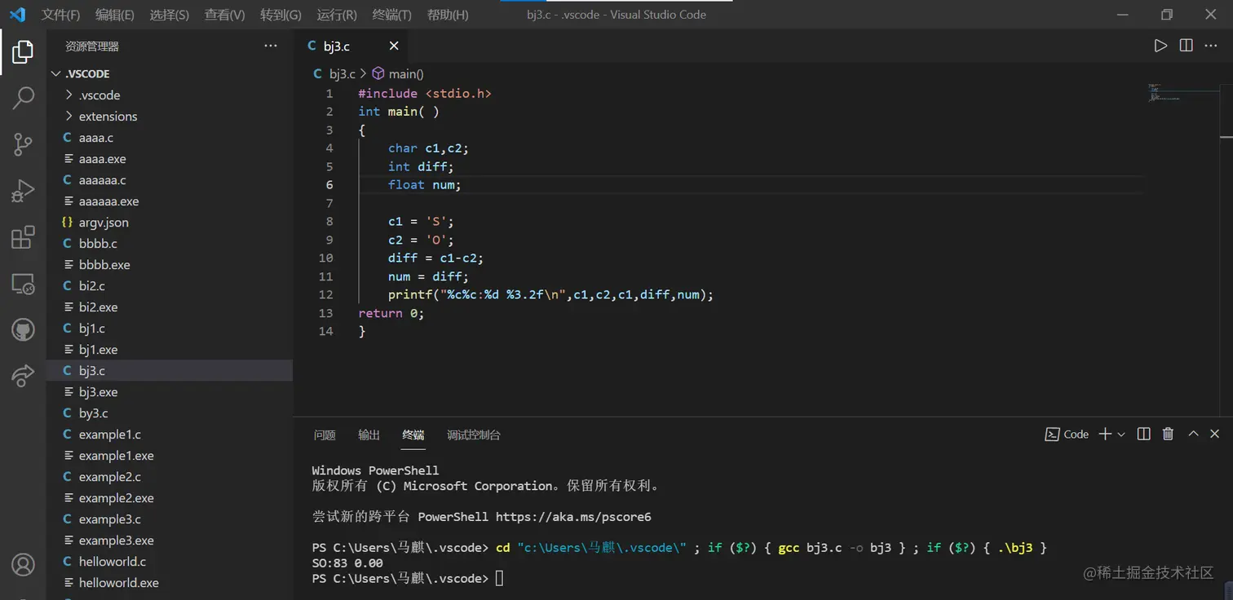This screenshot has width=1233, height=600.
Task: Open Explorer views and more actions ellipsis
Action: (271, 46)
